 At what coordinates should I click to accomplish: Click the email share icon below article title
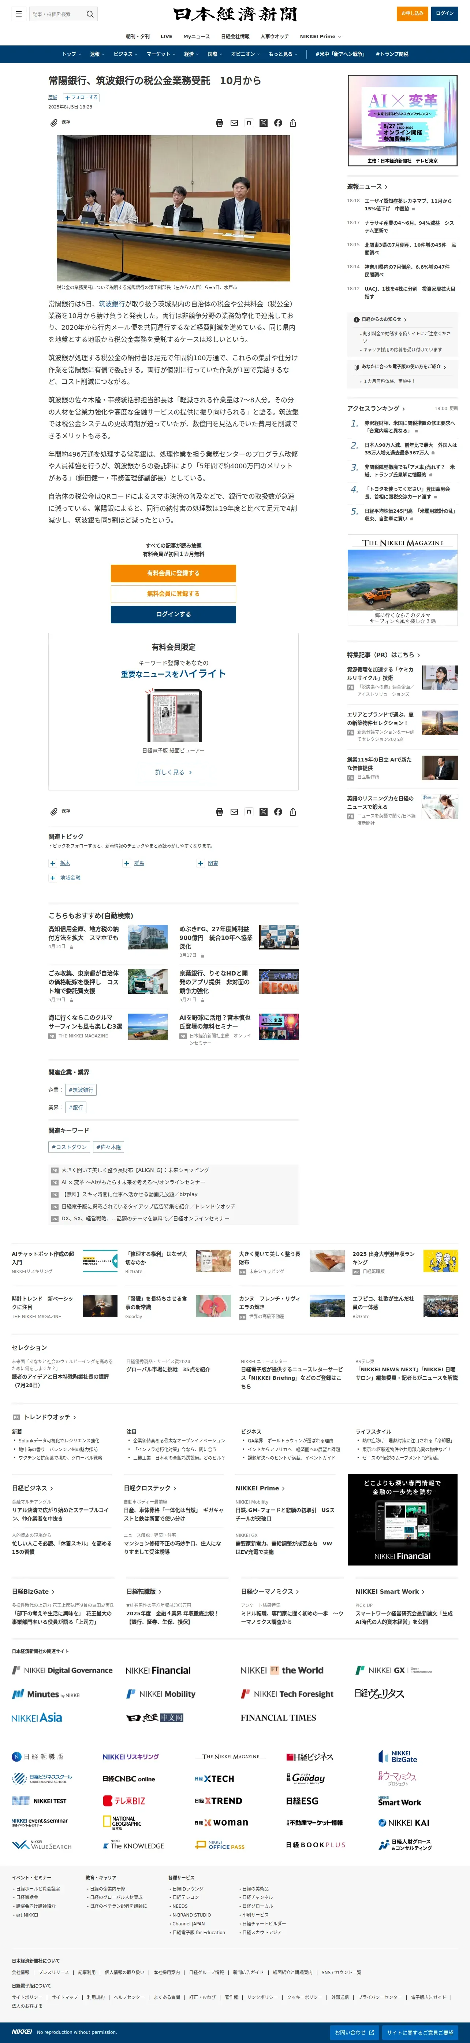pyautogui.click(x=234, y=123)
